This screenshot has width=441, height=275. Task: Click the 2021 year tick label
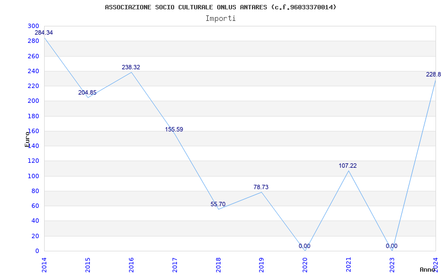(348, 265)
